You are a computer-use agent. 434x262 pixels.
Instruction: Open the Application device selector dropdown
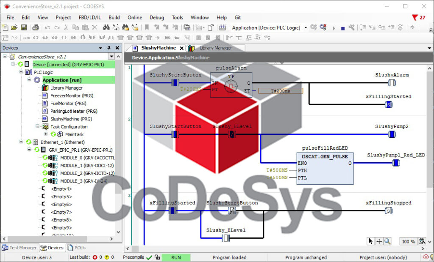coord(306,28)
